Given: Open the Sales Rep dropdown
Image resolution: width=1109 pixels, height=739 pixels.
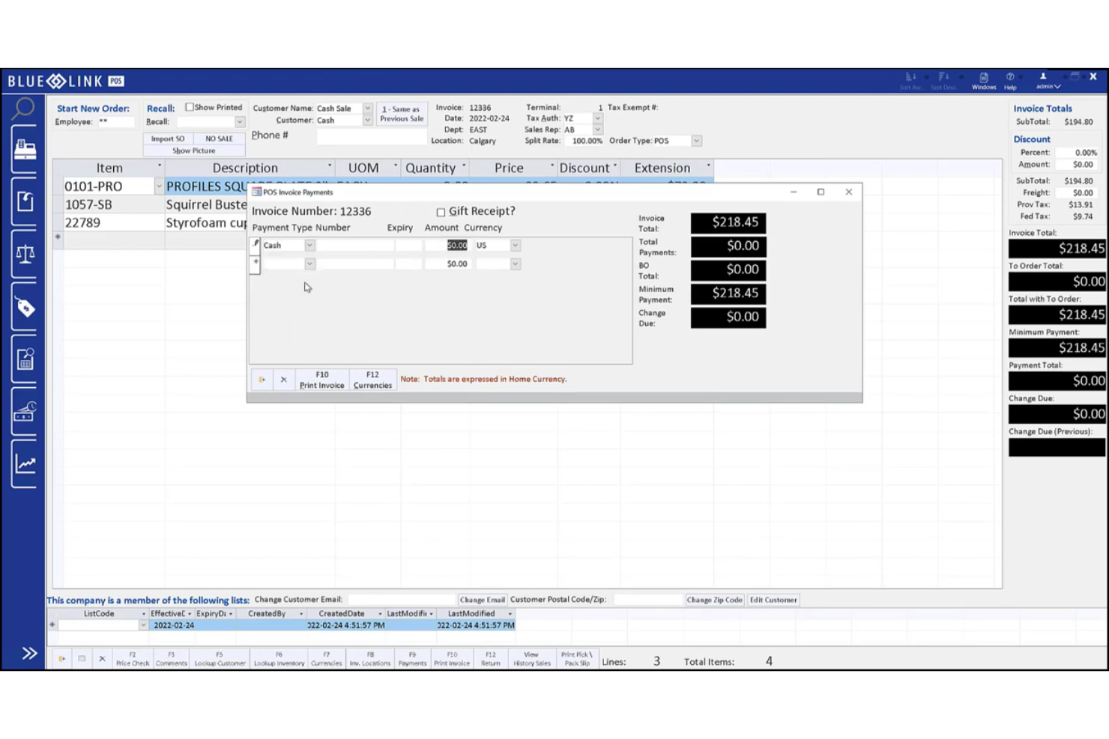Looking at the screenshot, I should coord(597,130).
